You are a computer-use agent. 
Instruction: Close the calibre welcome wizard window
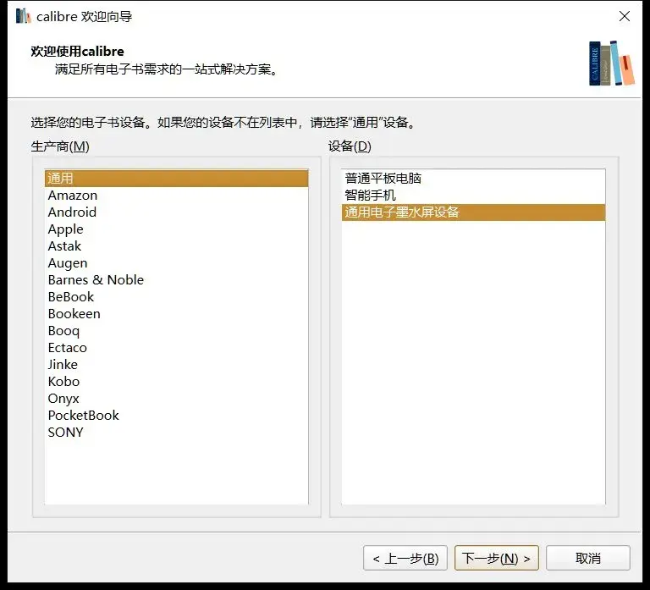625,16
